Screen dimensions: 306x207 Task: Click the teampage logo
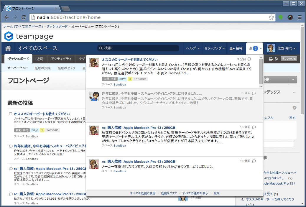29,36
